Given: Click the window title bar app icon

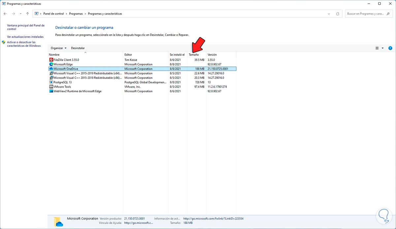Looking at the screenshot, I should (4, 4).
